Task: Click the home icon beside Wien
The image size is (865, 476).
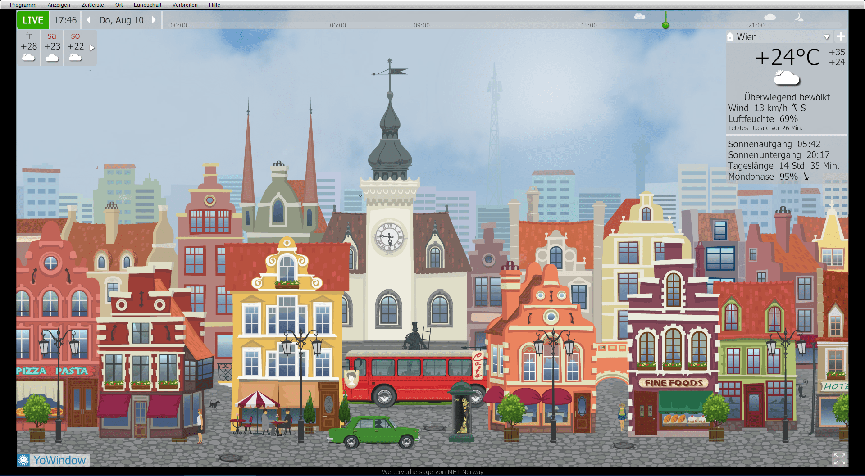Action: pyautogui.click(x=730, y=36)
